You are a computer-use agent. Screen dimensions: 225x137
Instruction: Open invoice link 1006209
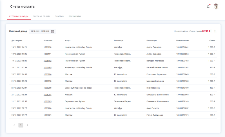[47, 115]
